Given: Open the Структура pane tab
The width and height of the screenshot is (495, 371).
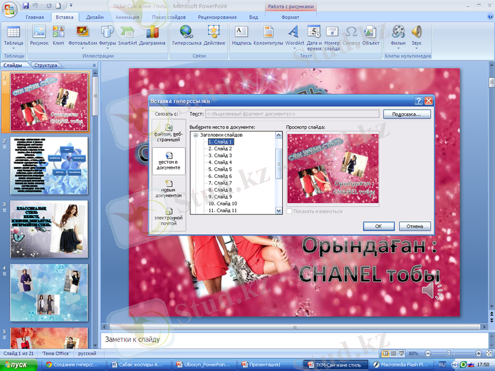Looking at the screenshot, I should click(x=46, y=65).
